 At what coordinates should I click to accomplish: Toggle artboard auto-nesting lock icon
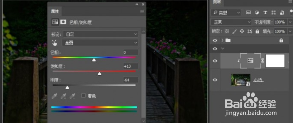(x=250, y=31)
